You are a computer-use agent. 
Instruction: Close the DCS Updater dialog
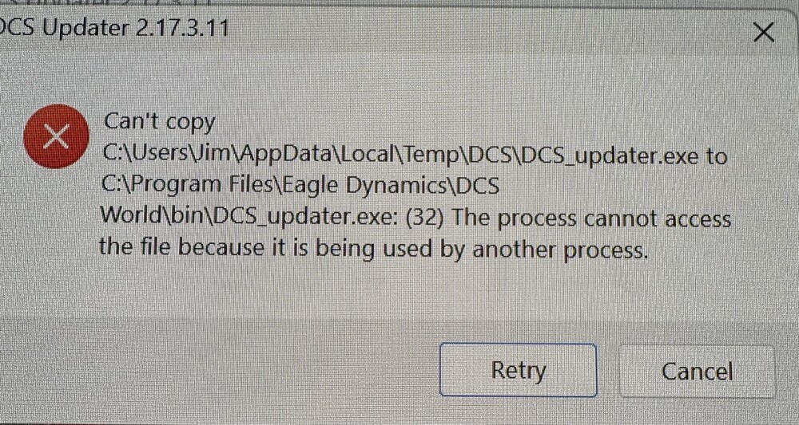point(763,33)
